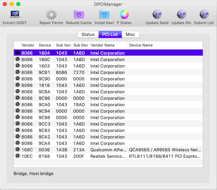Click device ID 9CA0 cell

[44, 104]
